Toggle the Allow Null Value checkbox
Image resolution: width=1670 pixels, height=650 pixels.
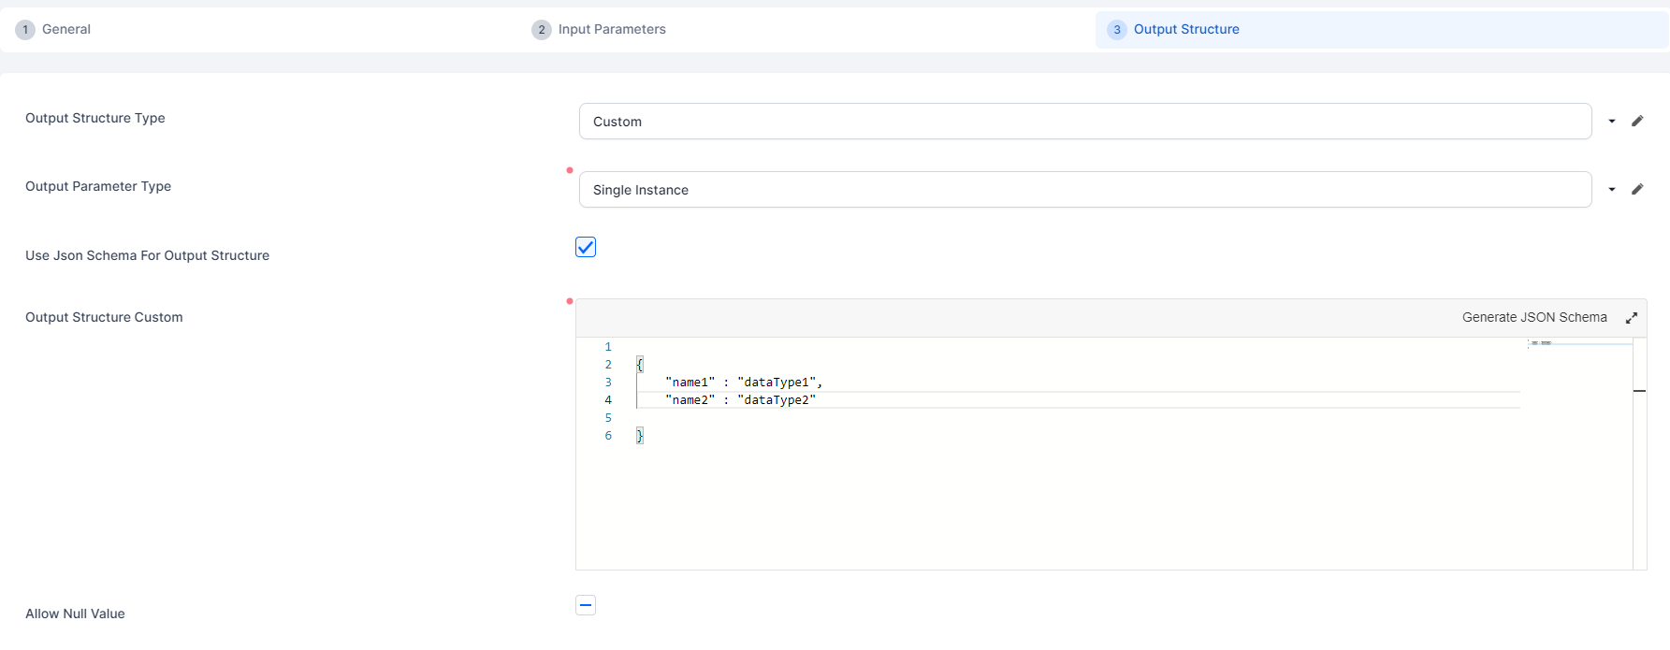pyautogui.click(x=586, y=605)
